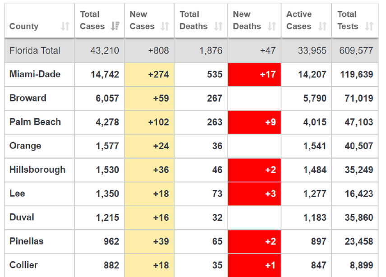This screenshot has height=277, width=386.
Task: Click the Hillsborough county name
Action: [37, 170]
